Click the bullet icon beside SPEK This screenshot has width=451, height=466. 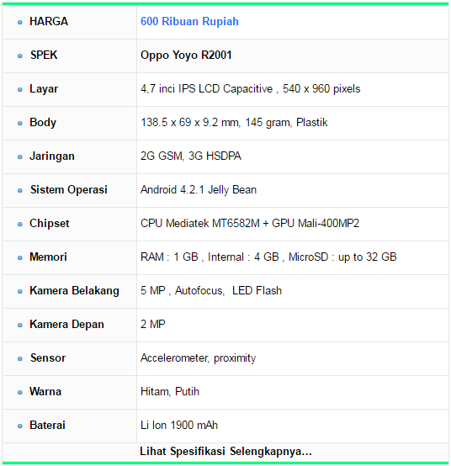pyautogui.click(x=20, y=56)
